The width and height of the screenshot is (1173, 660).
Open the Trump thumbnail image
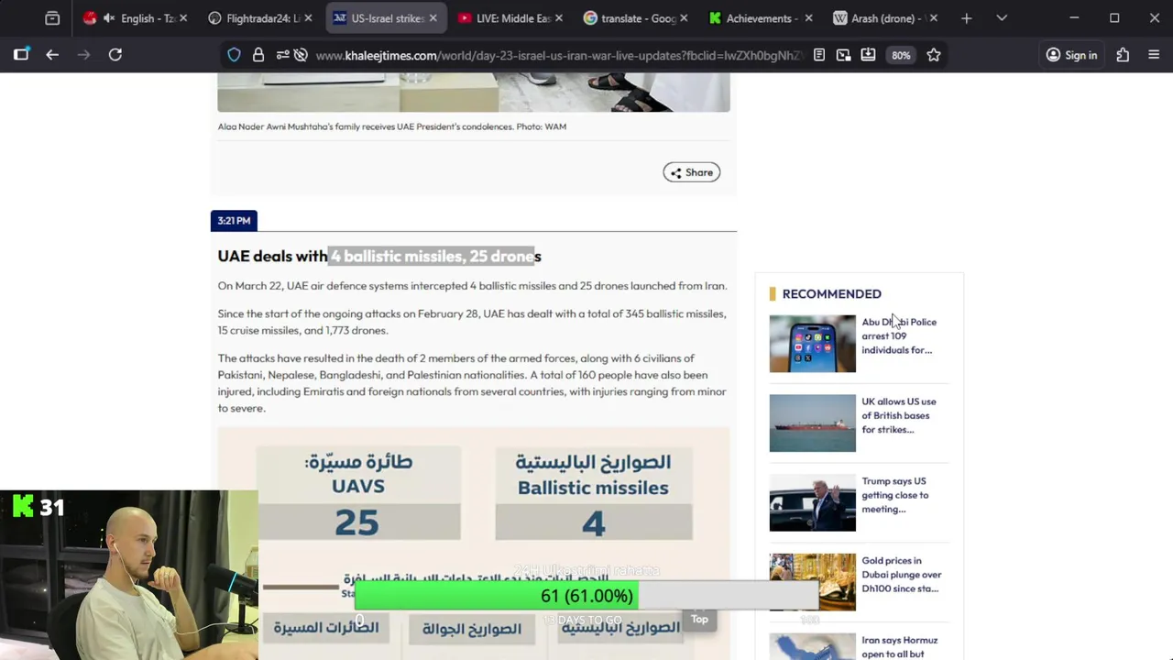click(813, 502)
